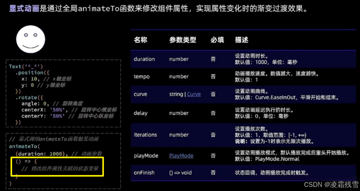Click centerX: '50%' code line

[69, 110]
